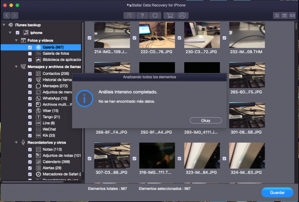Image resolution: width=299 pixels, height=202 pixels.
Task: Switch to list view layout icon
Action: click(x=285, y=16)
